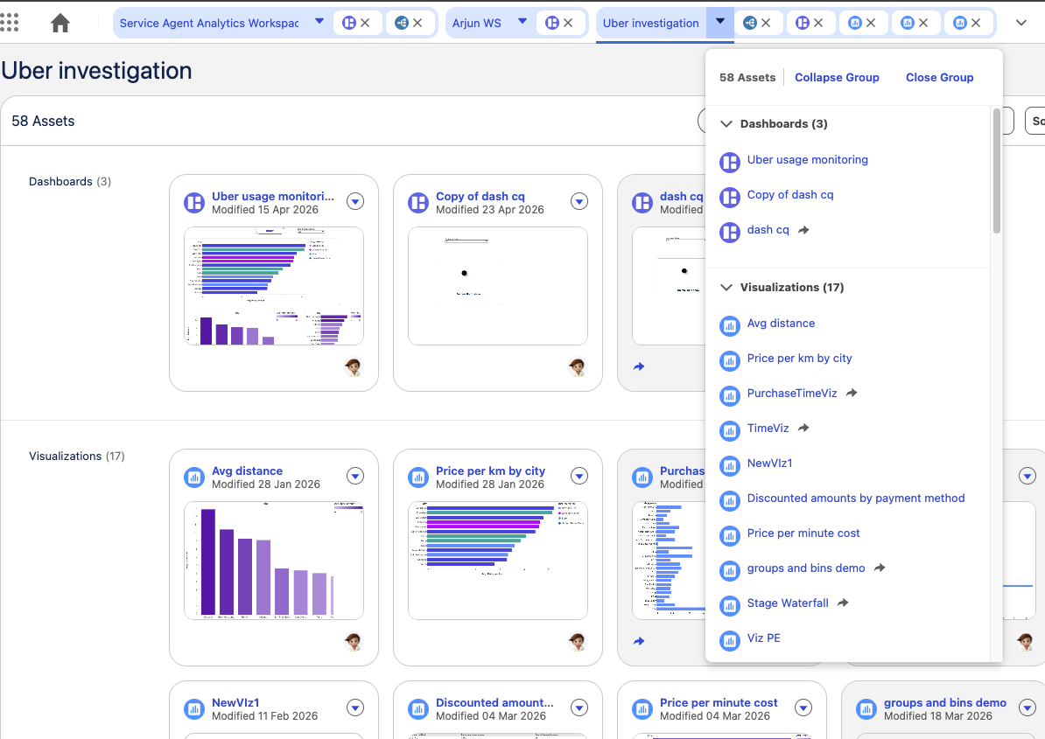
Task: Open Copy of dash cq in dropdown list
Action: (x=789, y=194)
